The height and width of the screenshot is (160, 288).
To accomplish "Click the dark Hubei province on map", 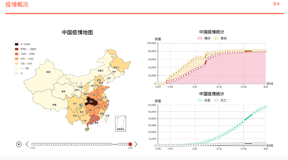I will (90, 101).
